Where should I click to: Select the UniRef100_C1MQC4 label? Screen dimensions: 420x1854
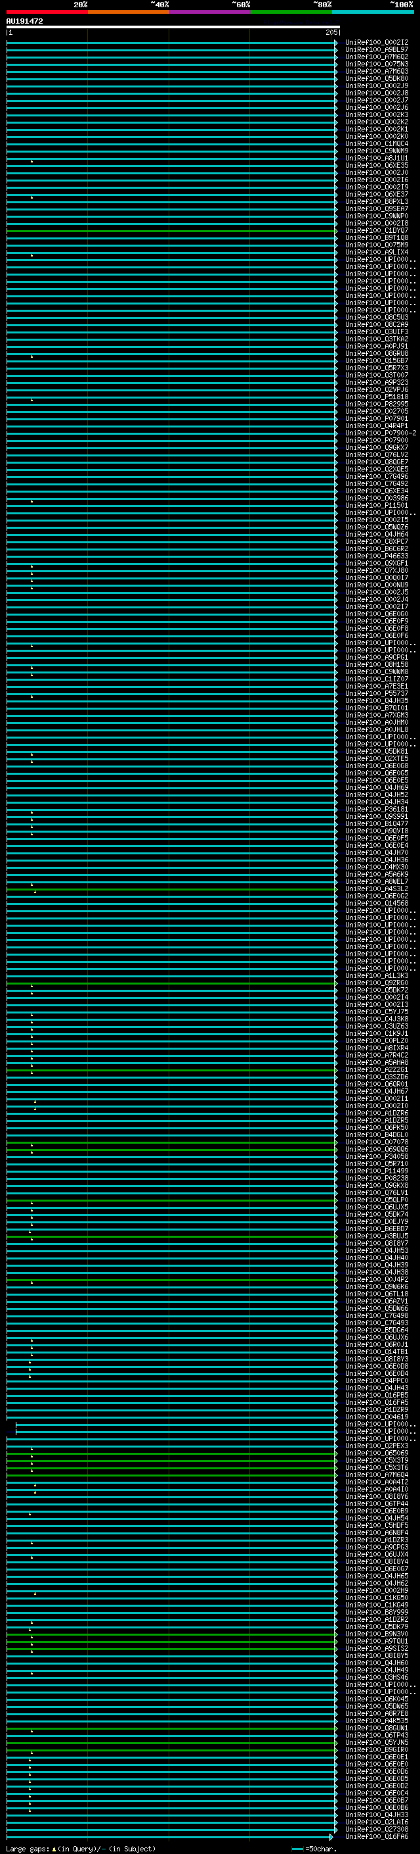[377, 143]
